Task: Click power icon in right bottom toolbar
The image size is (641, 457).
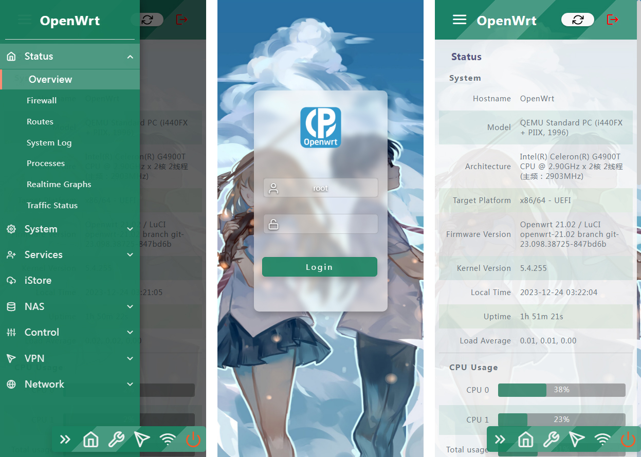Action: (x=628, y=439)
